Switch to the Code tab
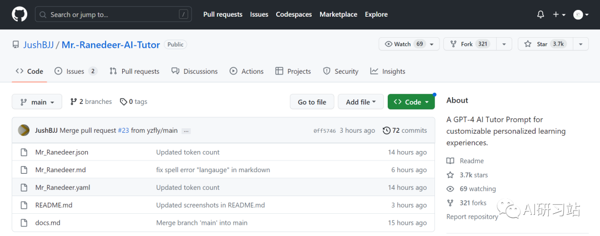This screenshot has width=600, height=236. point(29,72)
